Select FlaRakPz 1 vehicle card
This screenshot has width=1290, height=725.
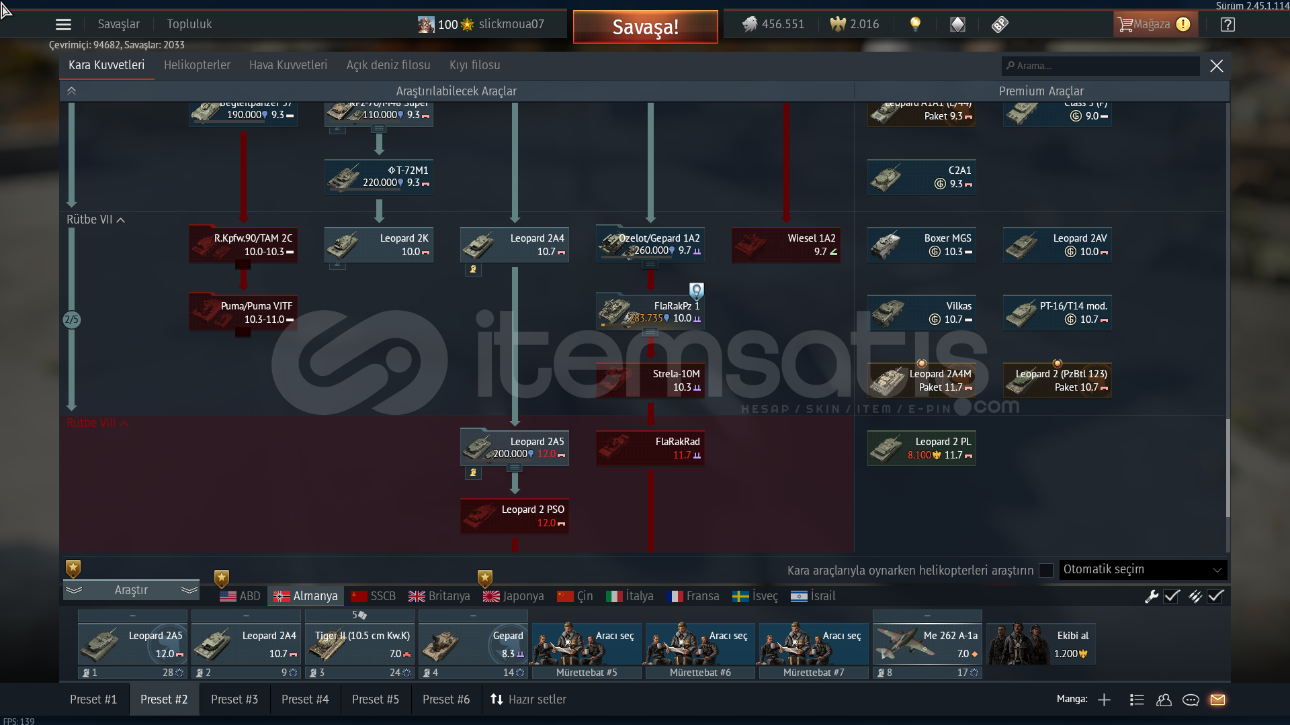(650, 312)
